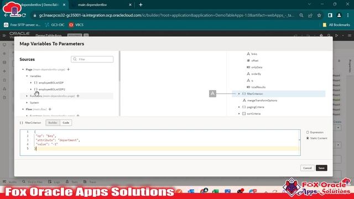
Task: Click the bookmark star icon in address bar
Action: (319, 15)
